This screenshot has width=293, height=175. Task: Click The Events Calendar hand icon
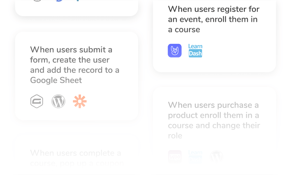(x=175, y=51)
